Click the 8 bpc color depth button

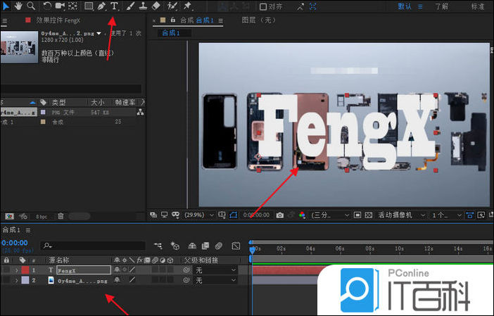(42, 216)
